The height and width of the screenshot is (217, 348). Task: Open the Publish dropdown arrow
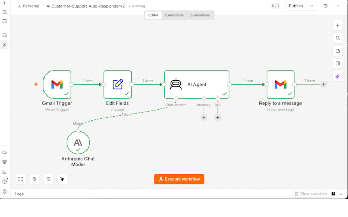(x=311, y=6)
